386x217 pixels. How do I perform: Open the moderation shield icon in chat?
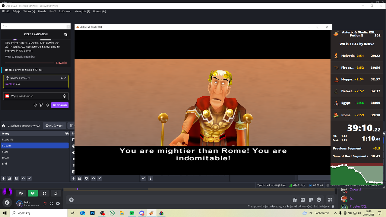[35, 105]
